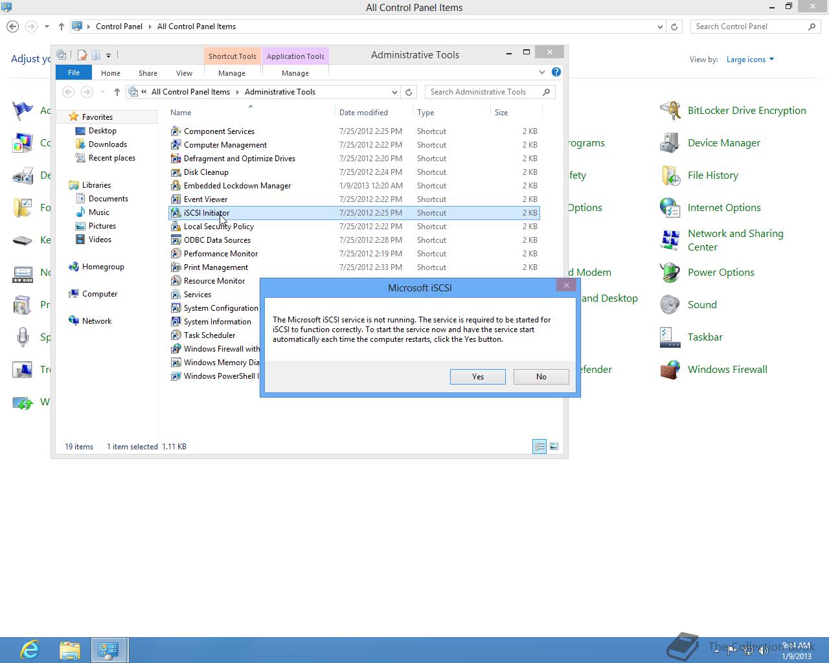Select Task Scheduler icon

[176, 335]
